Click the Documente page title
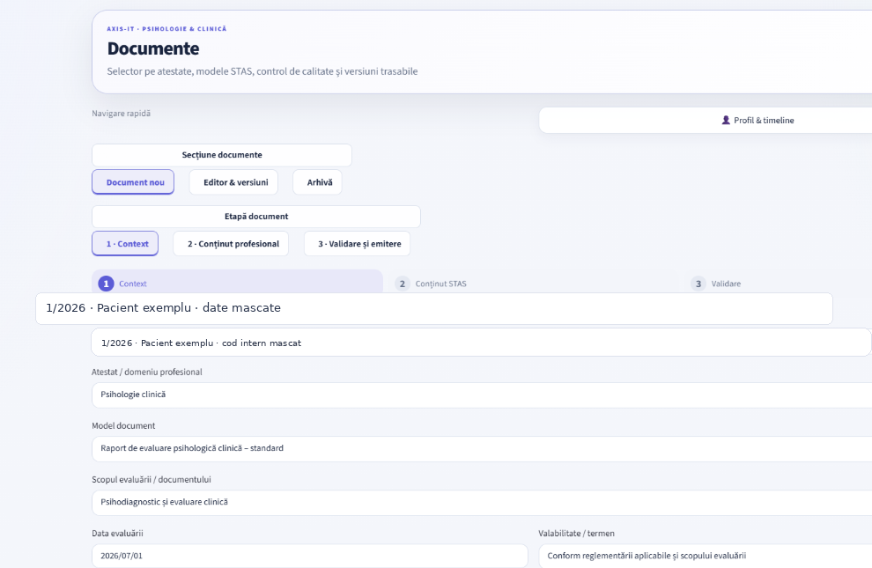 point(153,49)
